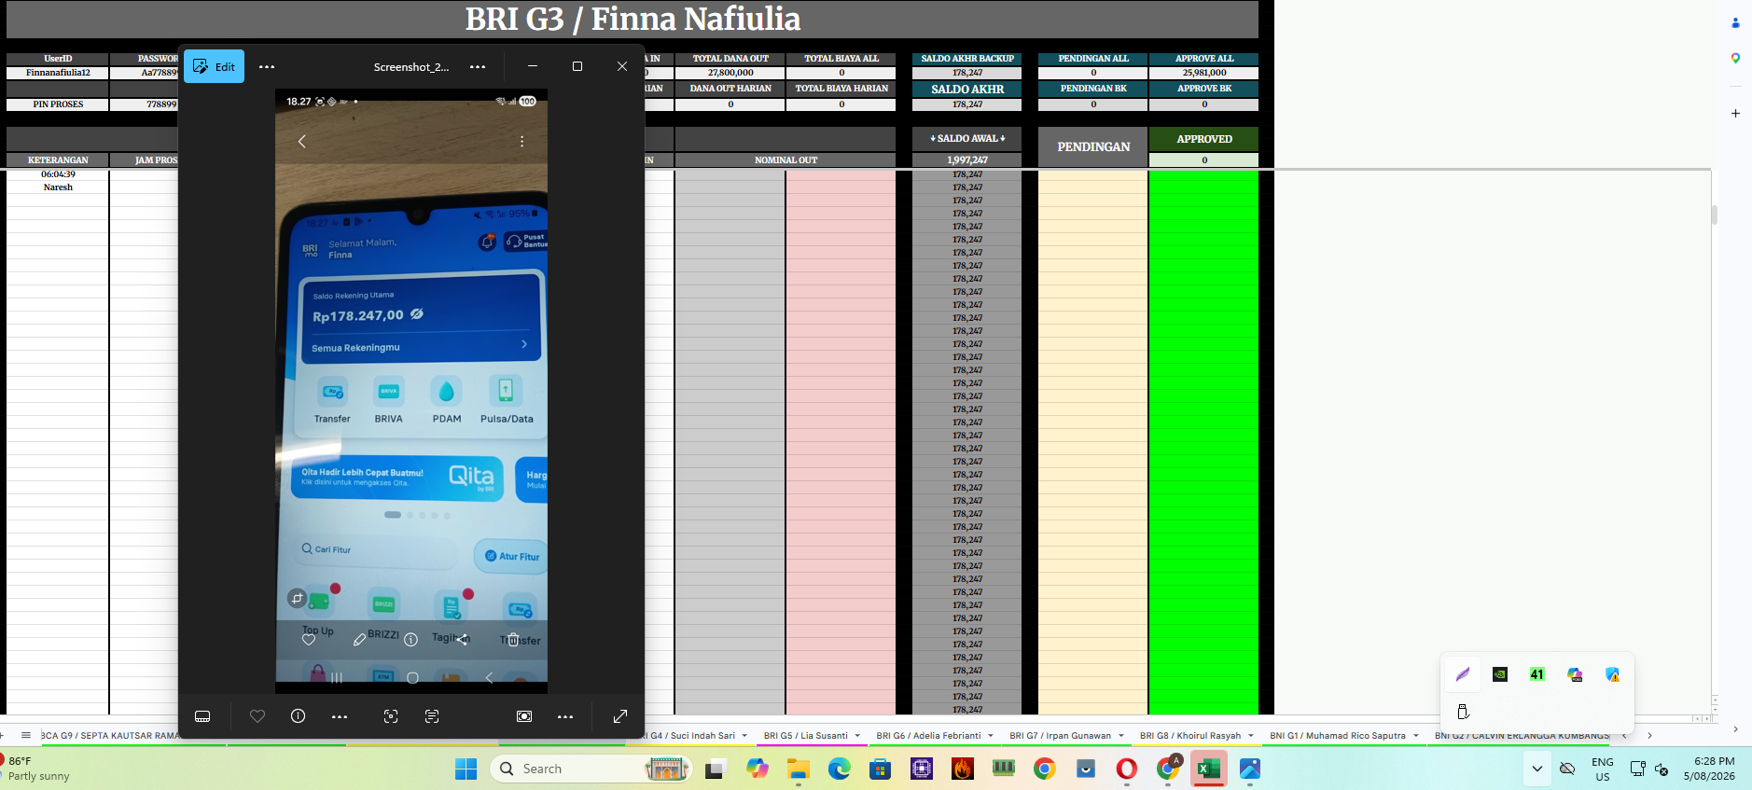This screenshot has width=1752, height=790.
Task: Start visual search on the photo
Action: (x=391, y=716)
